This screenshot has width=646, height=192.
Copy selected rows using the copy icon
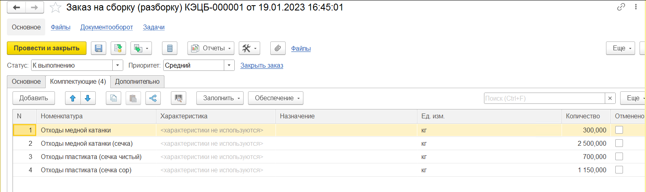point(114,98)
